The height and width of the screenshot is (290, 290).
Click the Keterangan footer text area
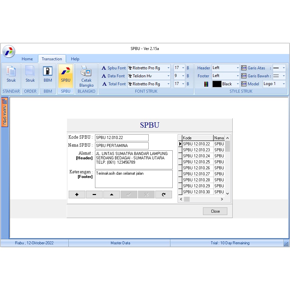134,179
